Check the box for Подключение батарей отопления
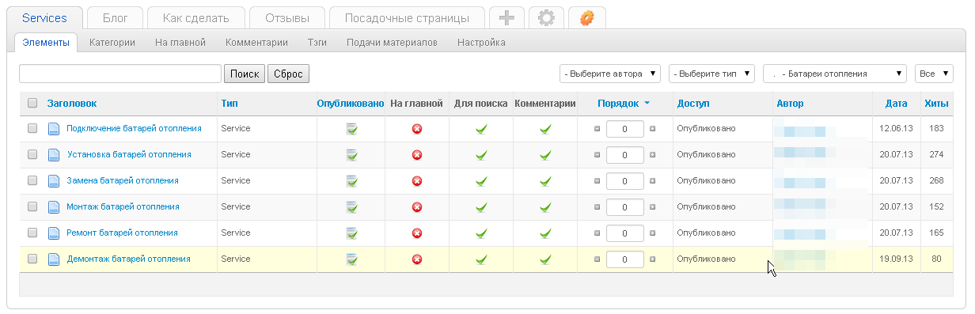 (x=32, y=128)
